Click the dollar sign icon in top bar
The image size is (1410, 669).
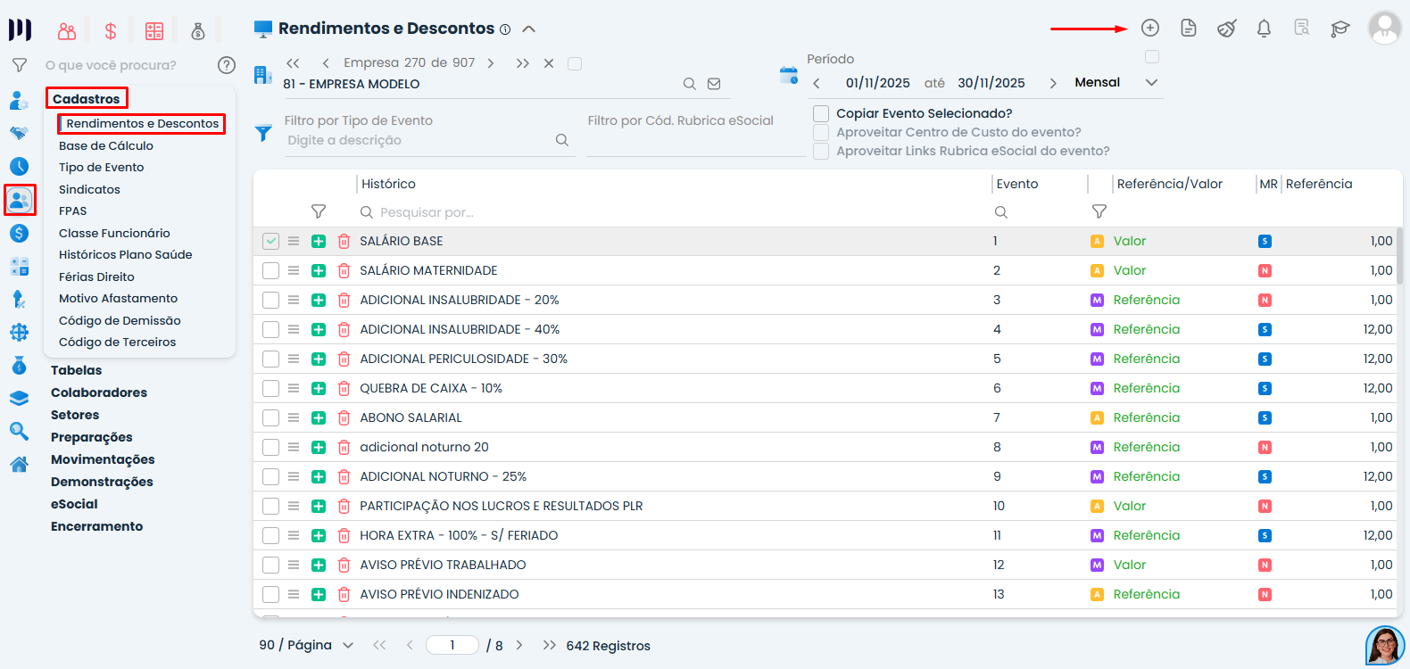111,32
